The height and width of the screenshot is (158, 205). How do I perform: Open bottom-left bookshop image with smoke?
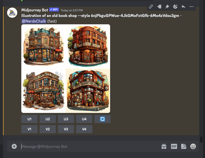pyautogui.click(x=44, y=91)
